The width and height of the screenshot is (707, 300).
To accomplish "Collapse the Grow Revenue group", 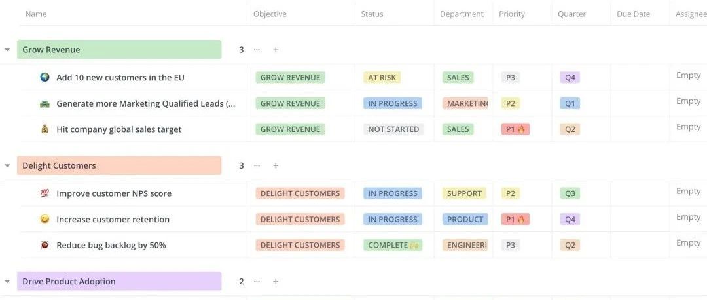I will (x=7, y=50).
